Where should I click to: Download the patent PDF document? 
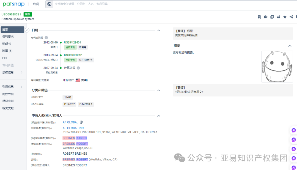259,17
